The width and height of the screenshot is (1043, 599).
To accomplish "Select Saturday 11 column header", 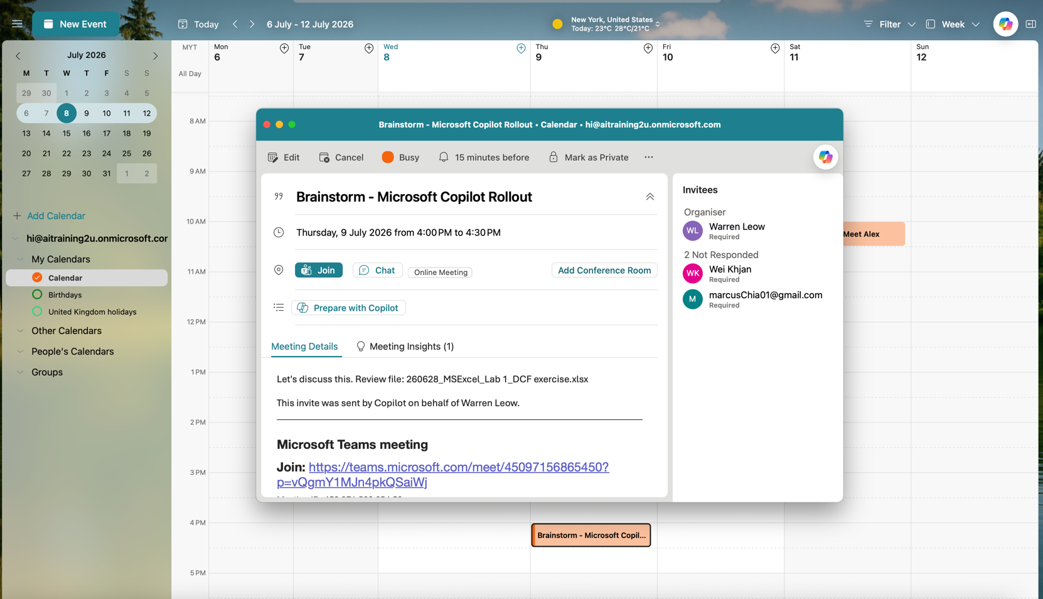I will tap(847, 53).
